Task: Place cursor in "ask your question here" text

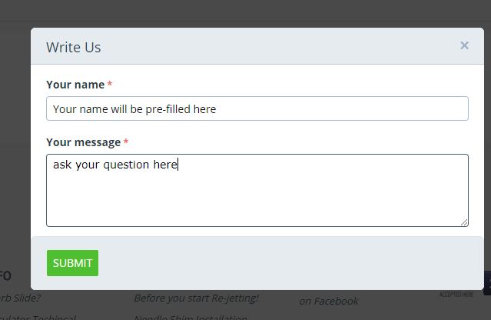Action: click(115, 165)
